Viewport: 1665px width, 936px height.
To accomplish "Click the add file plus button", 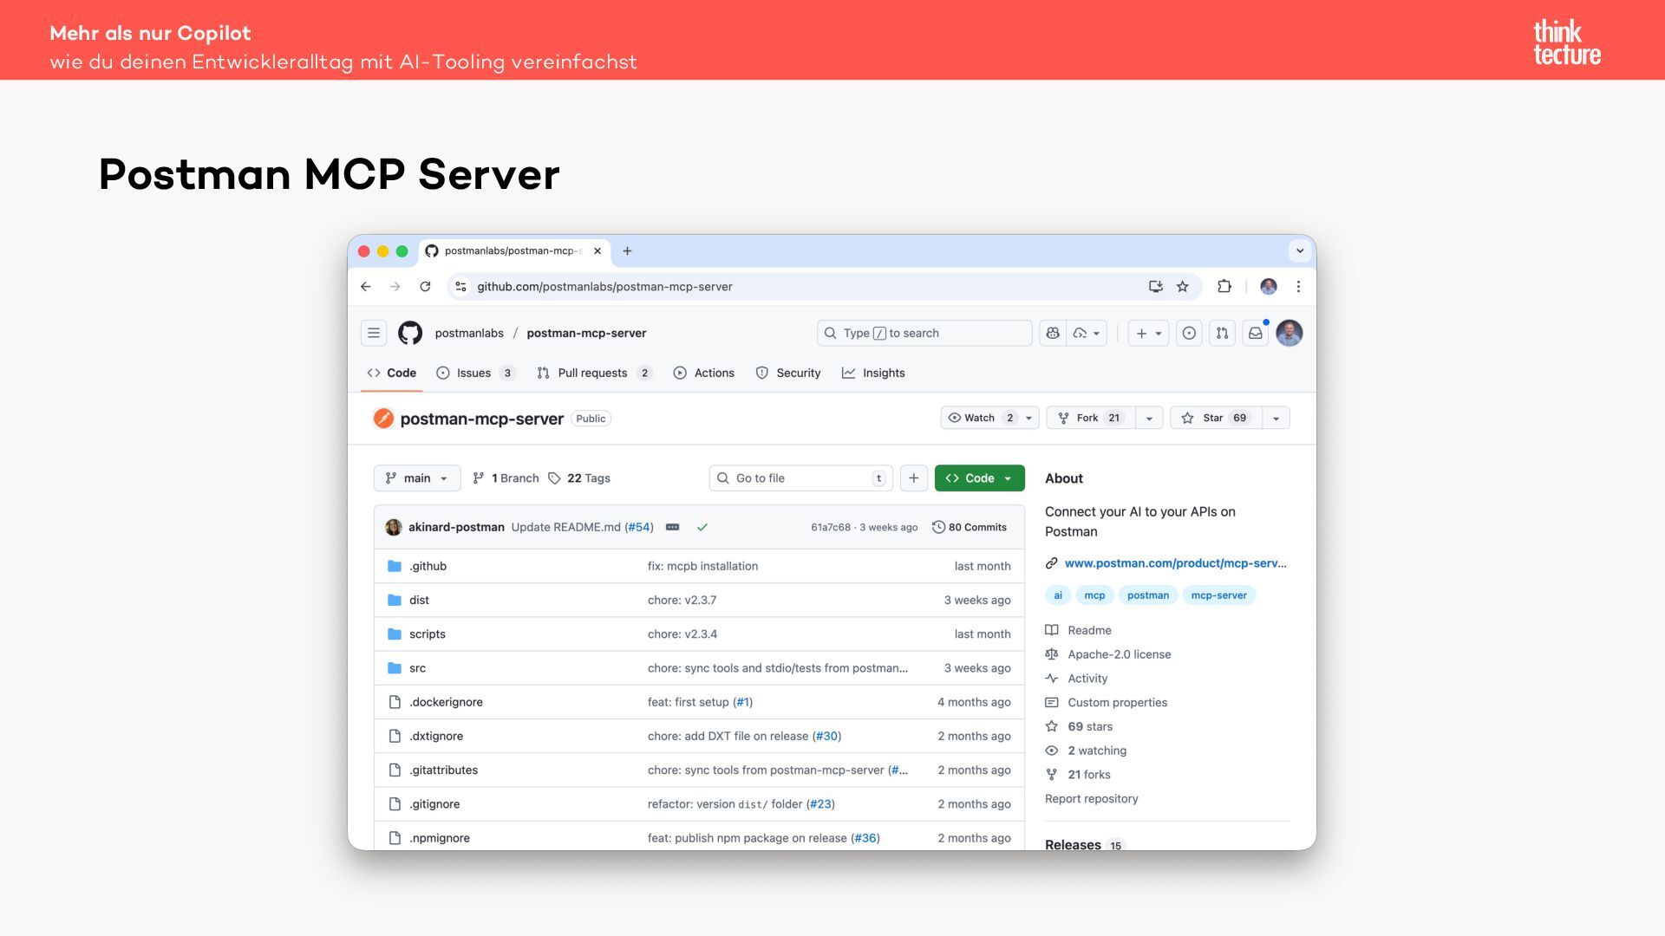I will tap(913, 478).
